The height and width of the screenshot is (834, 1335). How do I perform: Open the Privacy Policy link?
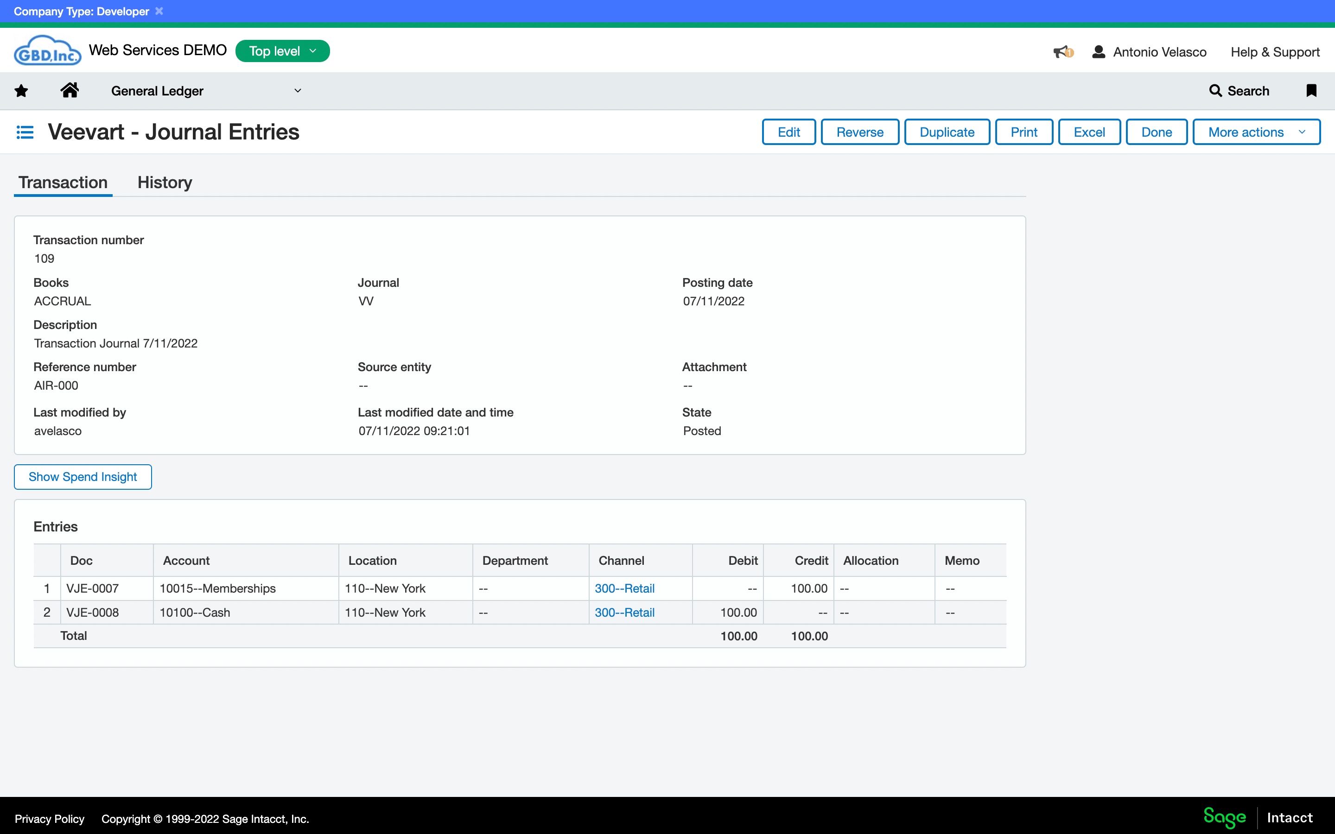tap(49, 819)
